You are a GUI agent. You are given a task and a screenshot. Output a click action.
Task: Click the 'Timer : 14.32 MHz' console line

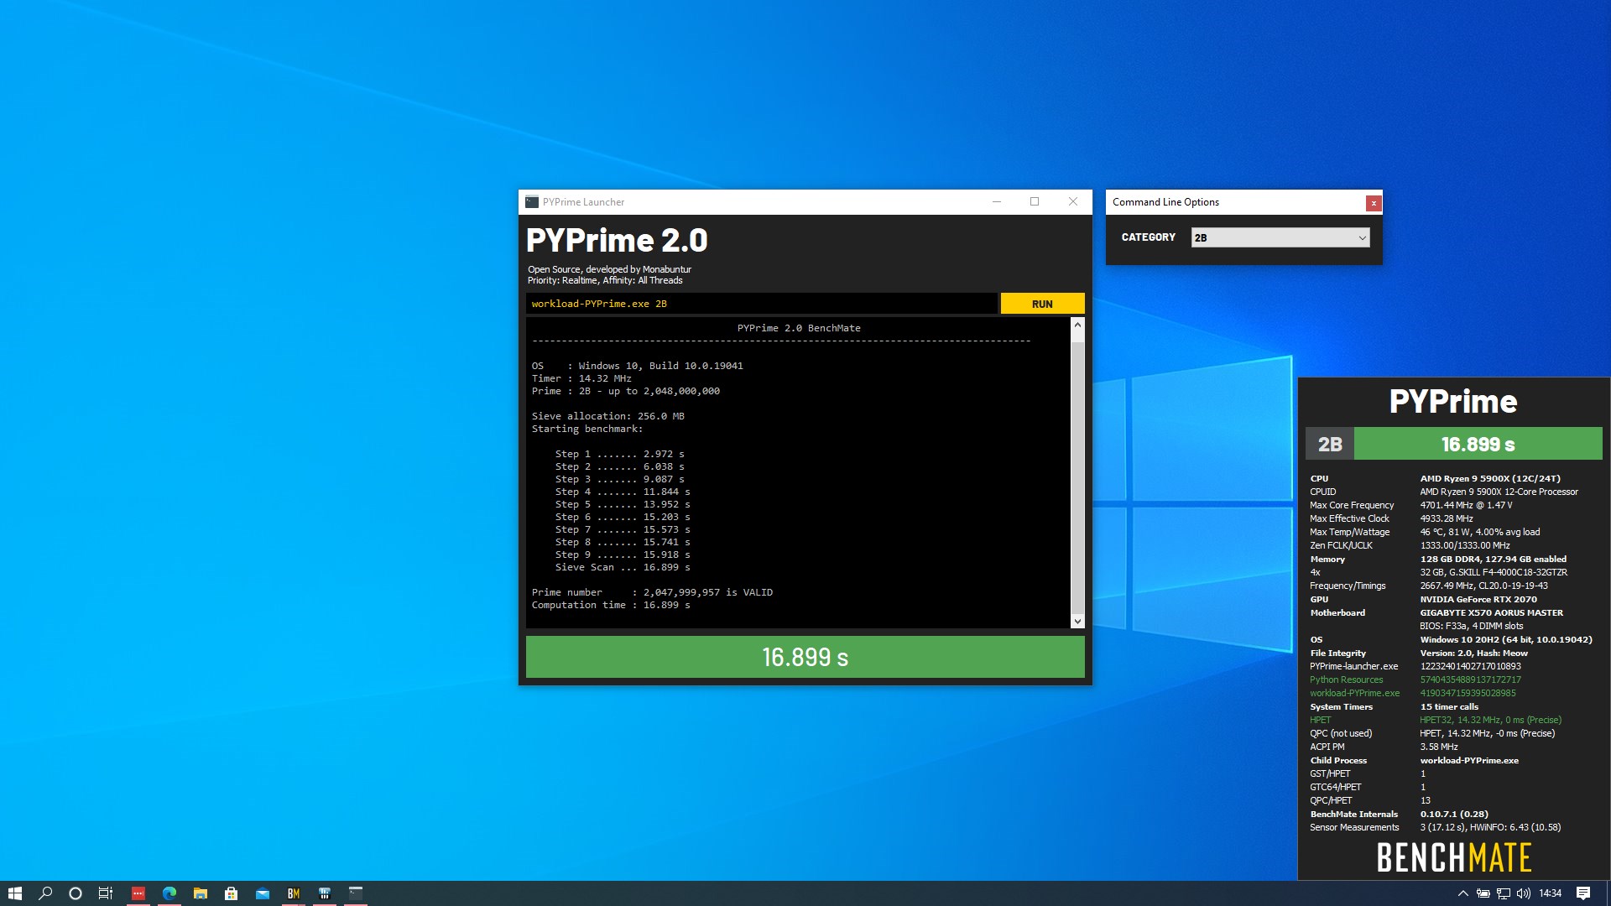pyautogui.click(x=581, y=378)
